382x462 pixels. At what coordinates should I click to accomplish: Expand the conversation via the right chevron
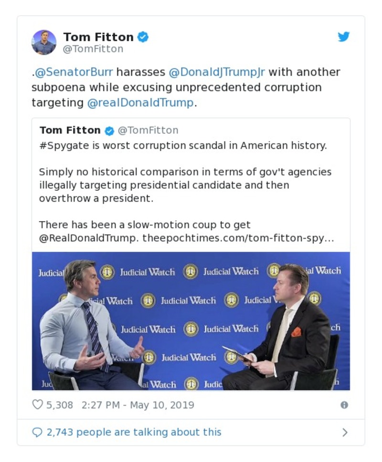(x=345, y=432)
